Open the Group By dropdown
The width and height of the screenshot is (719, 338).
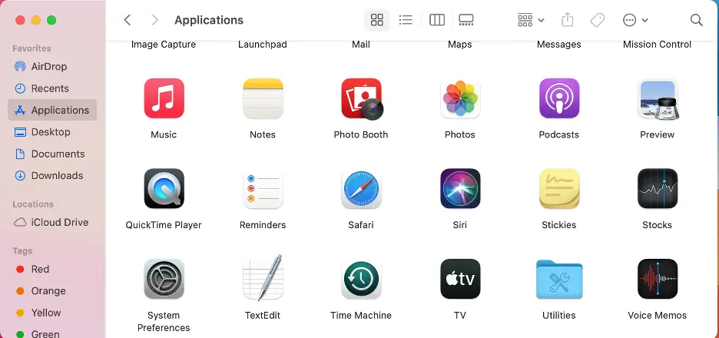point(531,20)
